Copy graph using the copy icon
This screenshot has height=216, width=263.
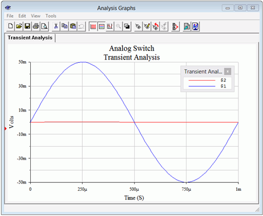pyautogui.click(x=64, y=26)
